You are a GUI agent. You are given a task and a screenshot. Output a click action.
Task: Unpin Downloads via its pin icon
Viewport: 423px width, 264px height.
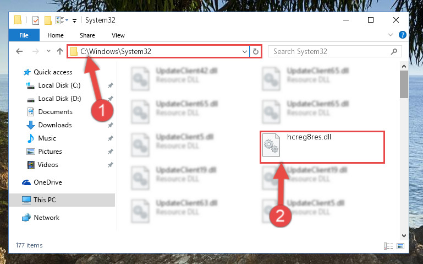click(x=110, y=125)
